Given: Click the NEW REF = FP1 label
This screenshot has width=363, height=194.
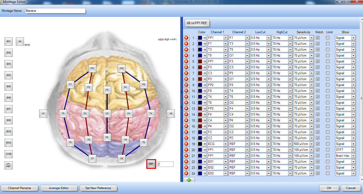Looking at the screenshot, I should pyautogui.click(x=167, y=39).
